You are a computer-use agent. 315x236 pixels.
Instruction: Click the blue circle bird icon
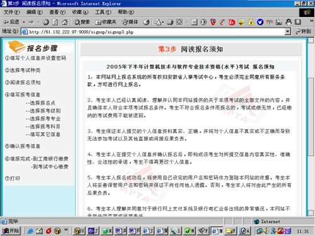point(260,22)
